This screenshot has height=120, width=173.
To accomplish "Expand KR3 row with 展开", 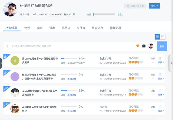I will click(x=161, y=95).
